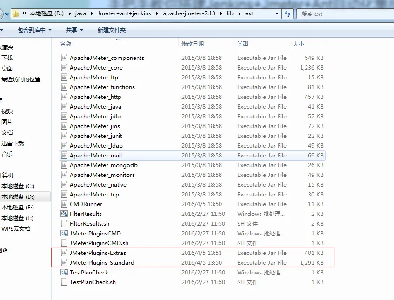Expand the arrow after java breadcrumb

click(92, 13)
